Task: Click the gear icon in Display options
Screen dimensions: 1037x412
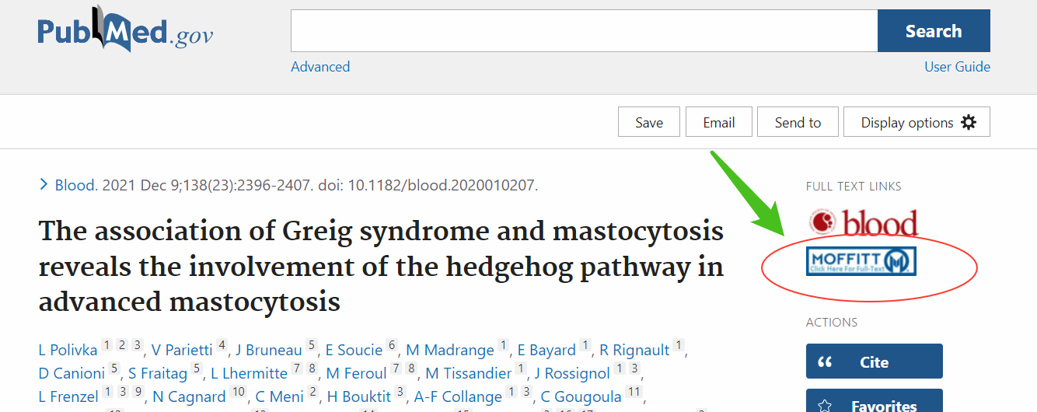Action: coord(968,122)
